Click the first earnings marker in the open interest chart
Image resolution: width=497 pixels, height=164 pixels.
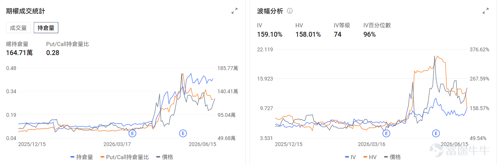tap(132, 133)
